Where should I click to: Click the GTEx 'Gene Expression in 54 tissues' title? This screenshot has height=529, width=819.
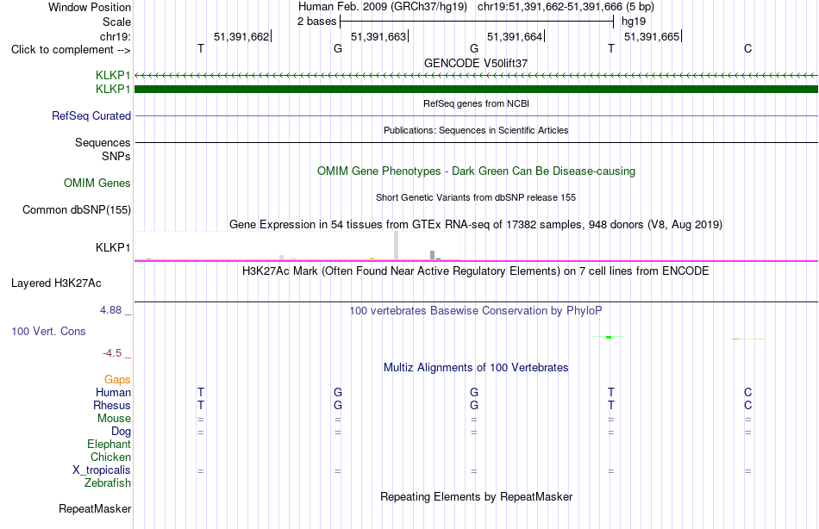click(x=476, y=225)
